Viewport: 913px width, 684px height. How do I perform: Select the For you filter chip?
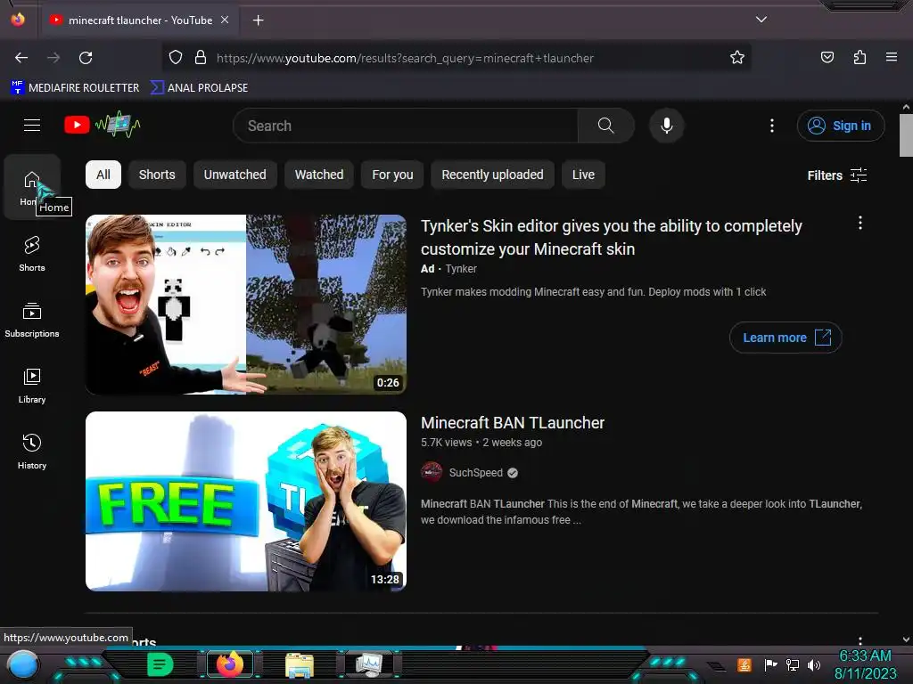(x=392, y=175)
